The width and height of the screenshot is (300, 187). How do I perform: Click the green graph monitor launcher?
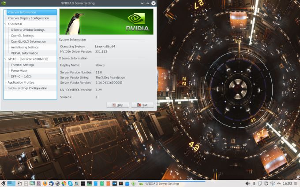tap(89, 183)
